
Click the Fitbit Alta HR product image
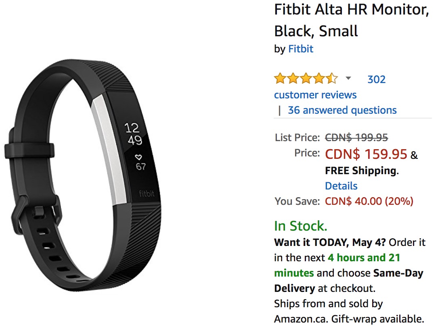click(83, 175)
